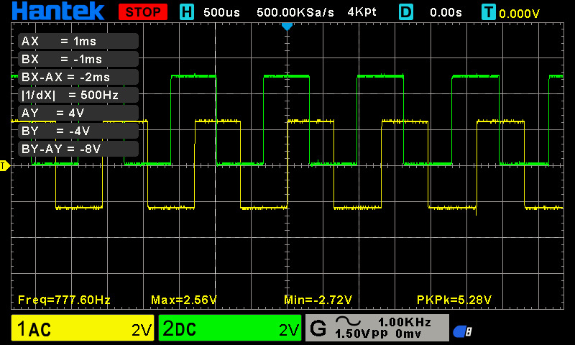Viewport: 575px width, 345px height.
Task: Select the 500.00KSa/s sample rate readout
Action: coord(295,12)
